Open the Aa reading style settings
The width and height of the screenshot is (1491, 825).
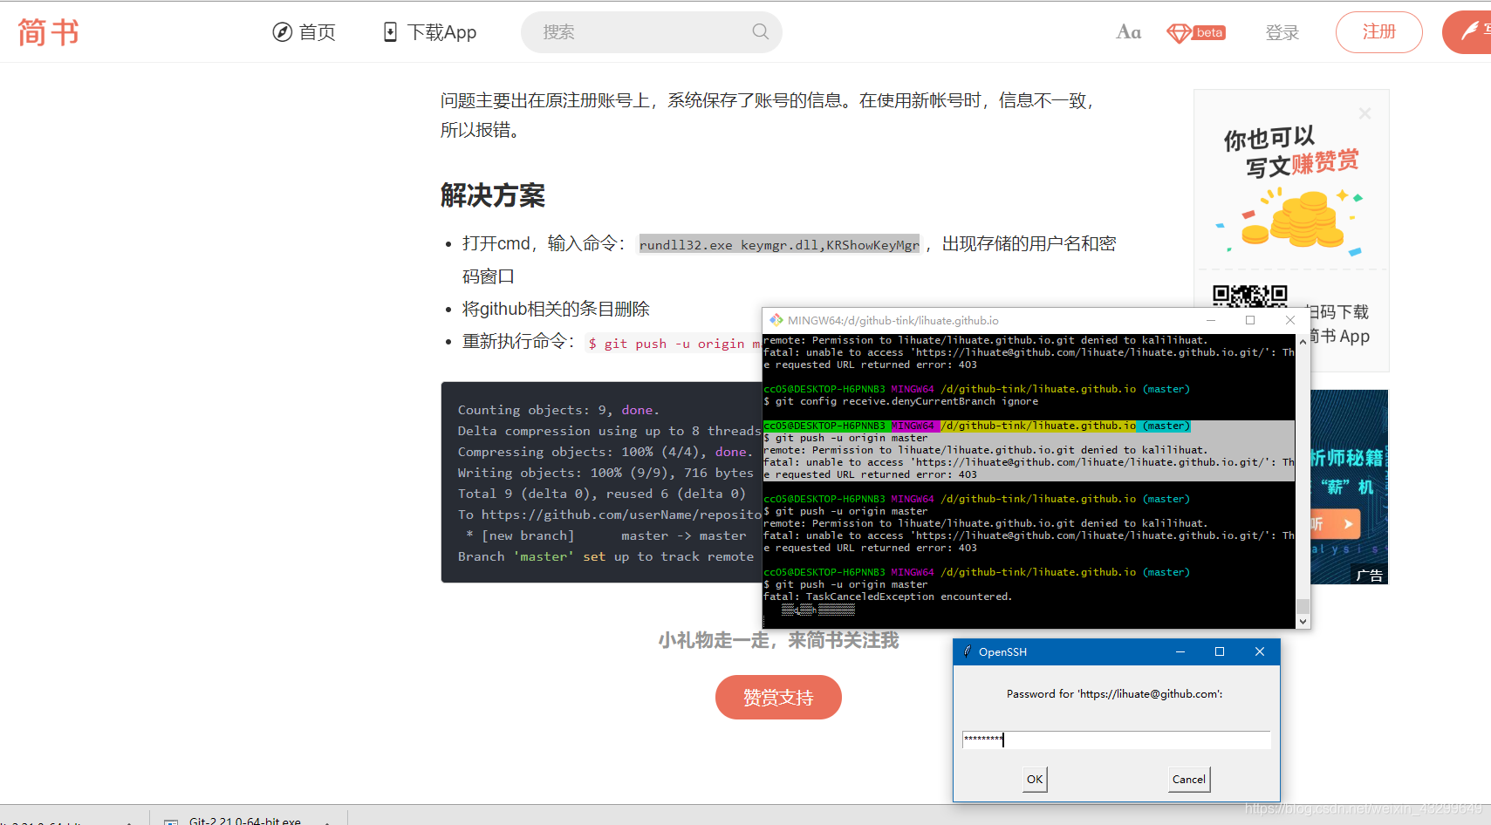click(x=1128, y=32)
